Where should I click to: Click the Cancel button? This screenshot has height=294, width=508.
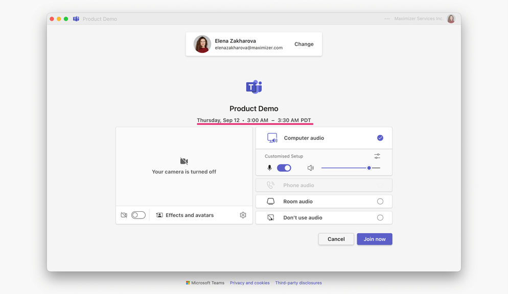(336, 239)
